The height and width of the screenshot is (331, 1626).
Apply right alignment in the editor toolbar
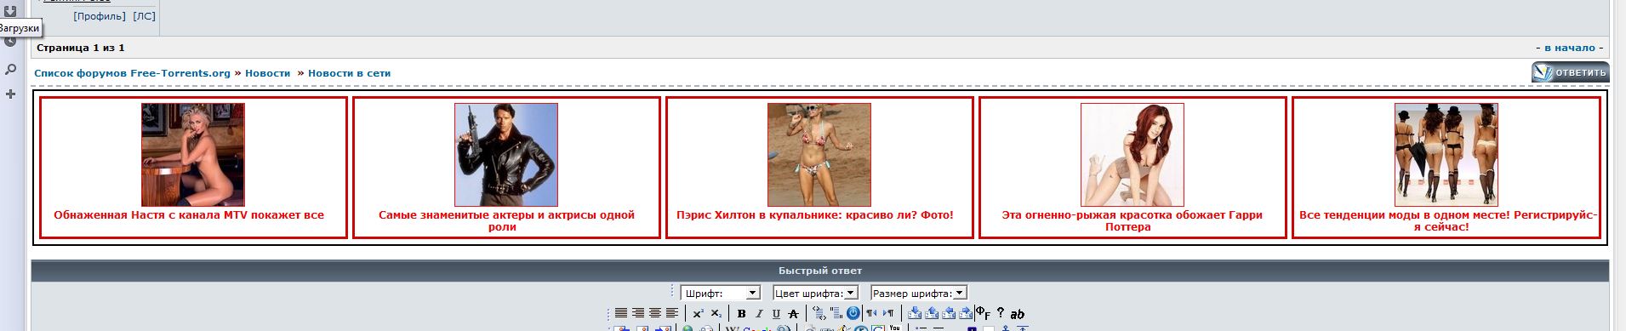coord(638,313)
